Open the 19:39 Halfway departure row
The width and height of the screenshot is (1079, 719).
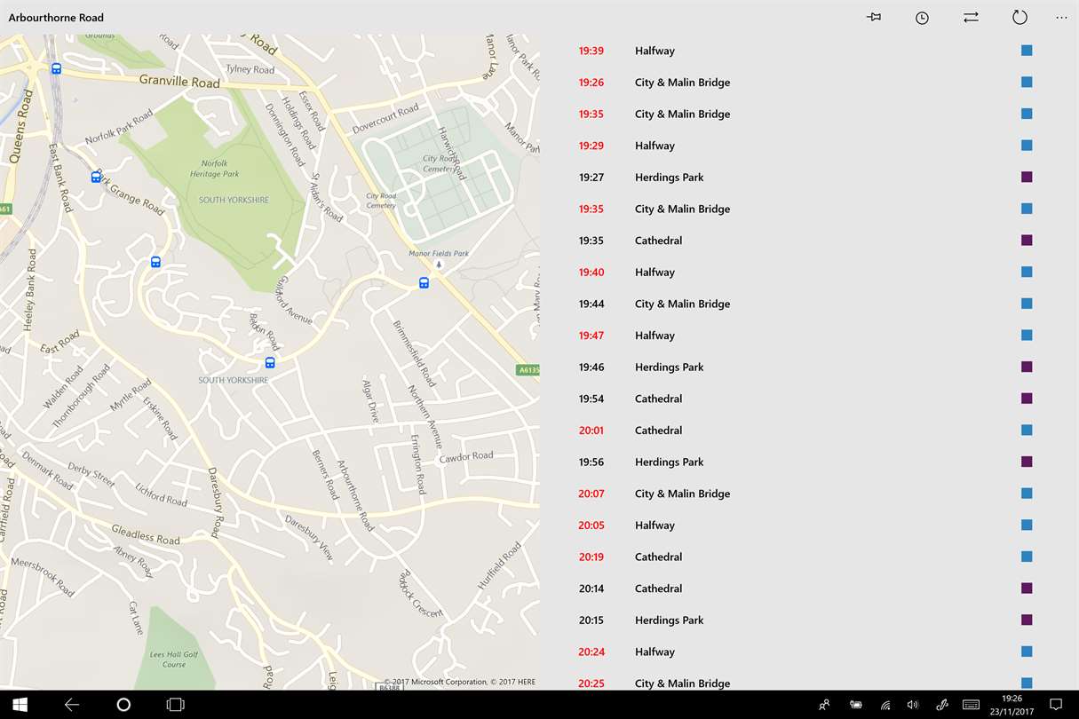point(808,51)
